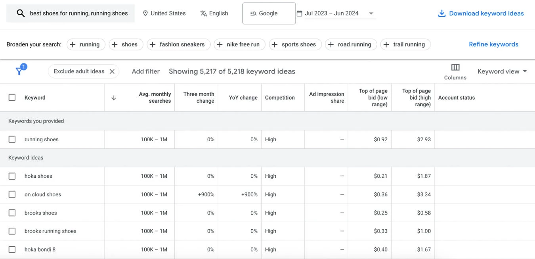Check the brooks running shoes row
The image size is (535, 259).
coord(12,231)
